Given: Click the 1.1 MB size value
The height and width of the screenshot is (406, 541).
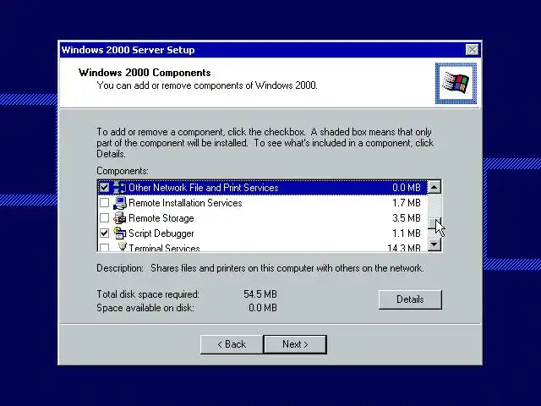Looking at the screenshot, I should (407, 233).
